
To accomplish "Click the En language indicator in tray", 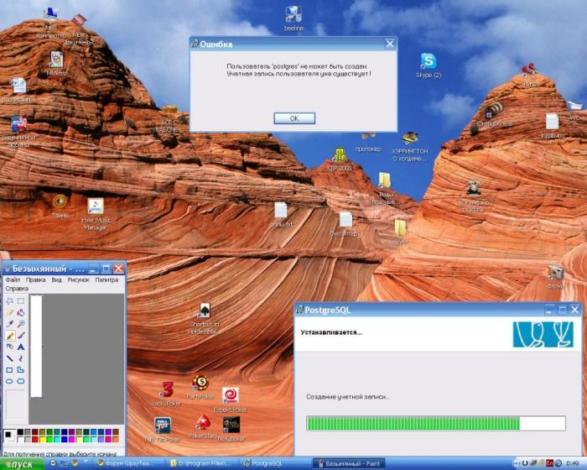I will [x=549, y=463].
